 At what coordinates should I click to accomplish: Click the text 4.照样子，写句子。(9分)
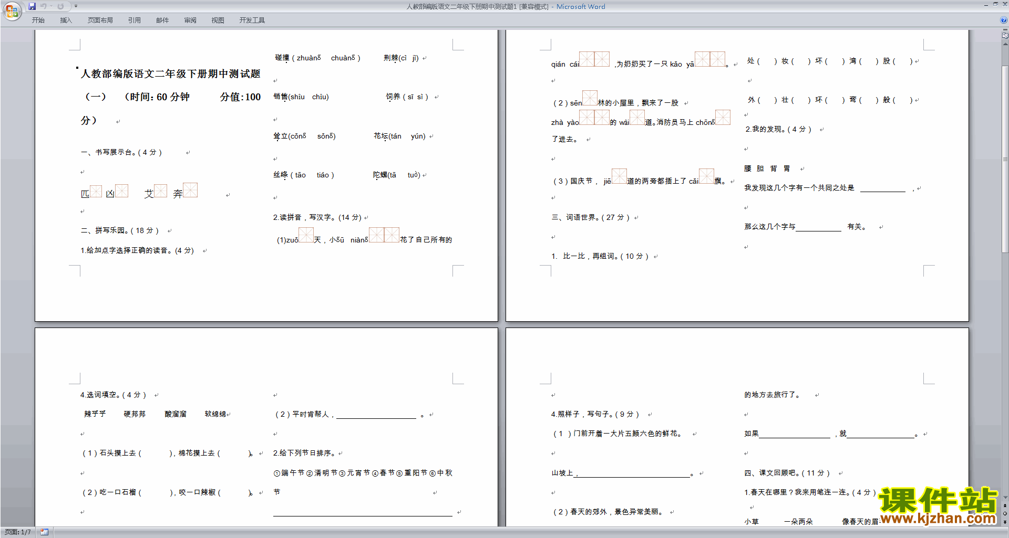pyautogui.click(x=595, y=414)
